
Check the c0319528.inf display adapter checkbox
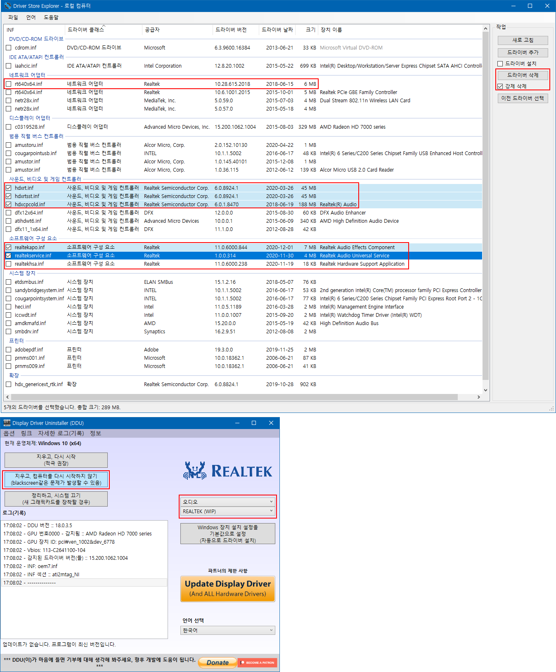tap(9, 127)
